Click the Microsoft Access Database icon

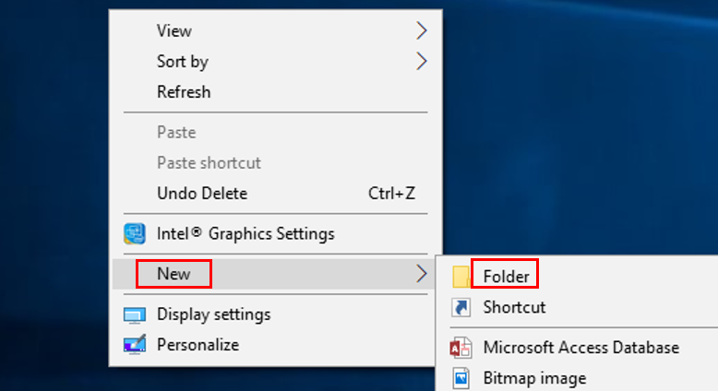[461, 348]
